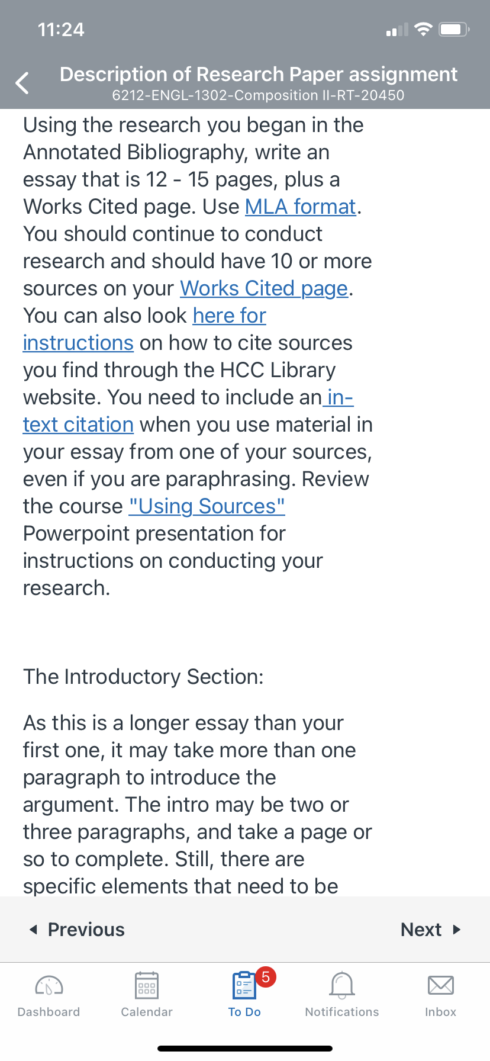Image resolution: width=490 pixels, height=1061 pixels.
Task: Open the Dashboard gauge icon
Action: [49, 985]
